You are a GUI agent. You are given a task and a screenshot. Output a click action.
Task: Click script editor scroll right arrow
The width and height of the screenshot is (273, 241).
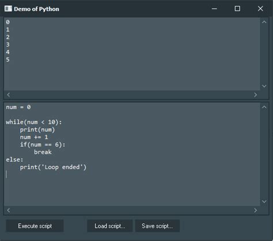255,211
